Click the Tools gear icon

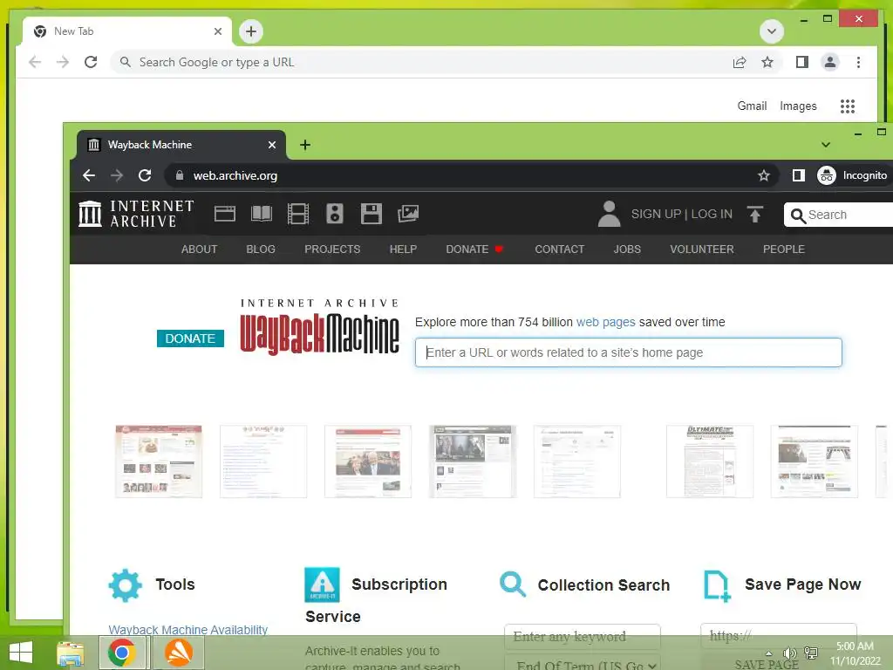pos(125,585)
